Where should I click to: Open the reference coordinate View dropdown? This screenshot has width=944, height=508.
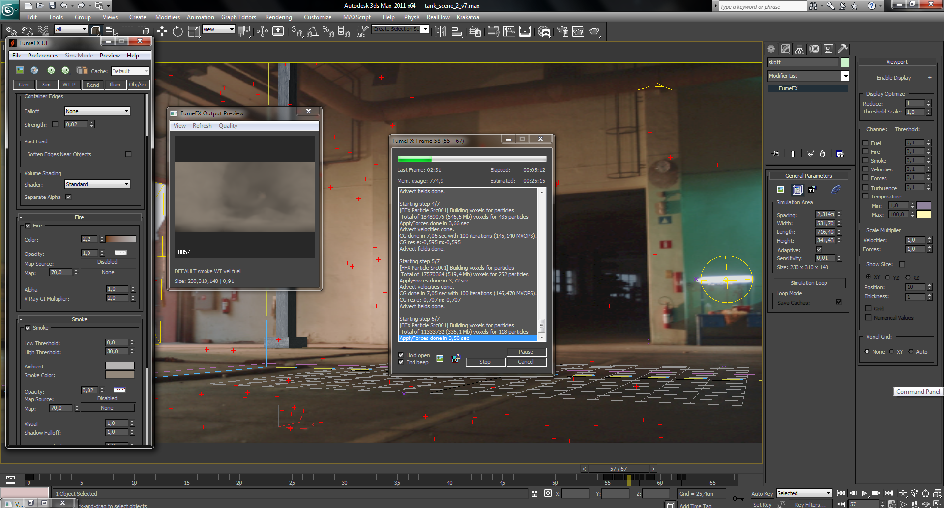click(218, 29)
